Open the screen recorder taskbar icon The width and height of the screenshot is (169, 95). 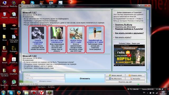click(x=34, y=93)
